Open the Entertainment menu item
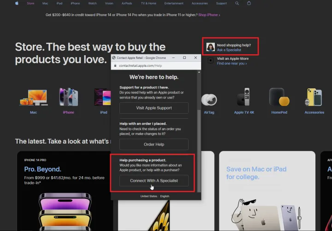 coord(174,3)
